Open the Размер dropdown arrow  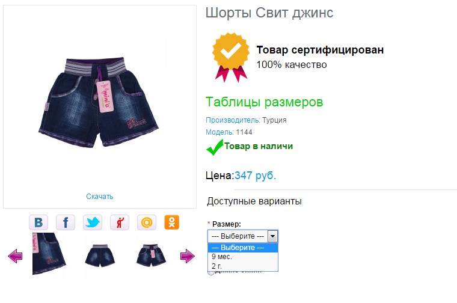point(273,236)
